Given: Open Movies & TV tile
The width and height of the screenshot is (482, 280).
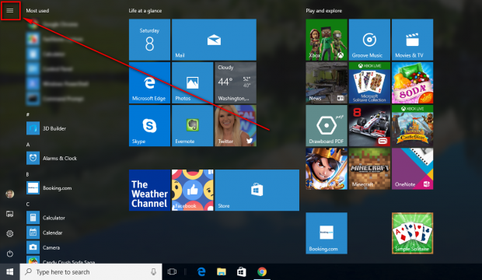Looking at the screenshot, I should point(412,40).
